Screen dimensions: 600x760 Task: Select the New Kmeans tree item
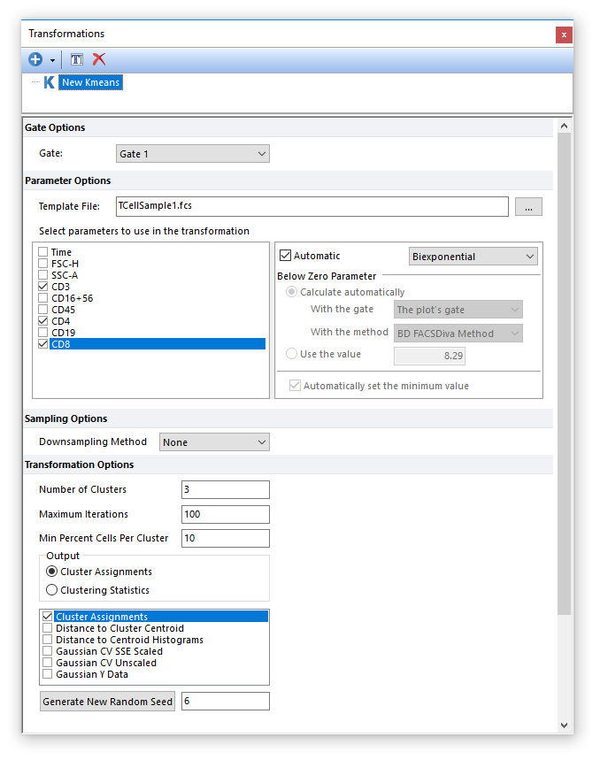pos(90,82)
